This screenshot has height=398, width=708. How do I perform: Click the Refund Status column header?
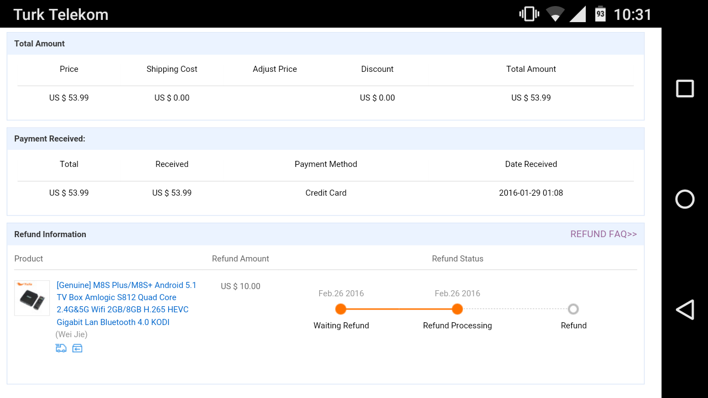point(457,259)
